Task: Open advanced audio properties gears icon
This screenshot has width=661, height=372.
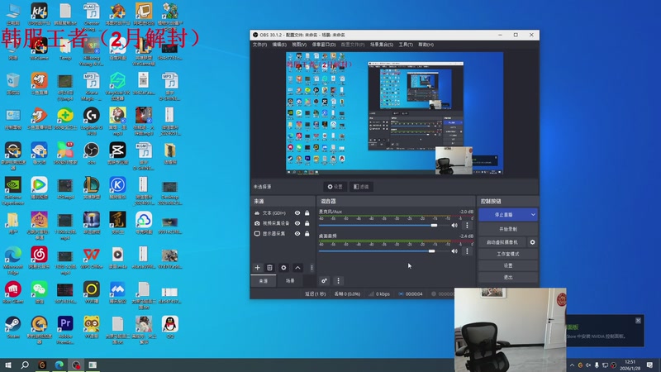Action: pos(324,281)
